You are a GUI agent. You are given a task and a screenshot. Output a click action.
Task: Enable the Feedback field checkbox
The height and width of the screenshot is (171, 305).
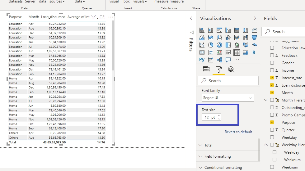point(272,56)
